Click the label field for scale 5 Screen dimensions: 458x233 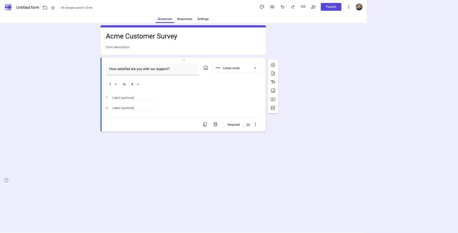point(134,108)
